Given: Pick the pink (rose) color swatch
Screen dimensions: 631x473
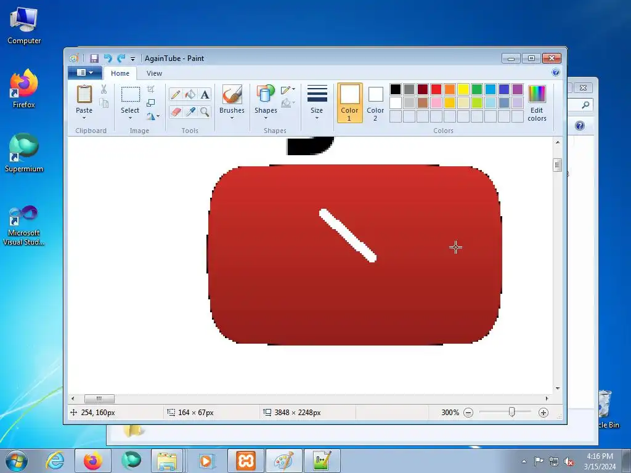Looking at the screenshot, I should point(436,103).
